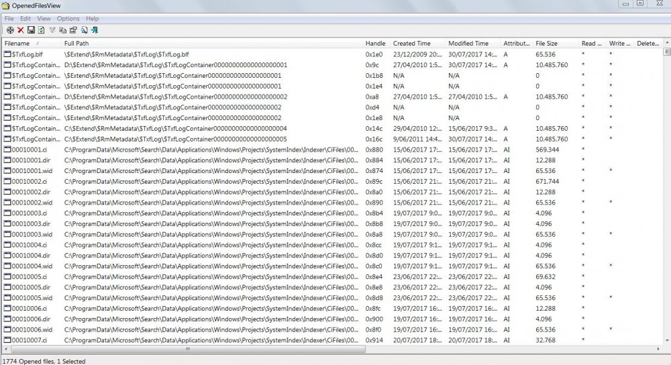This screenshot has width=671, height=365.
Task: Click the exit door toolbar icon
Action: pyautogui.click(x=95, y=30)
